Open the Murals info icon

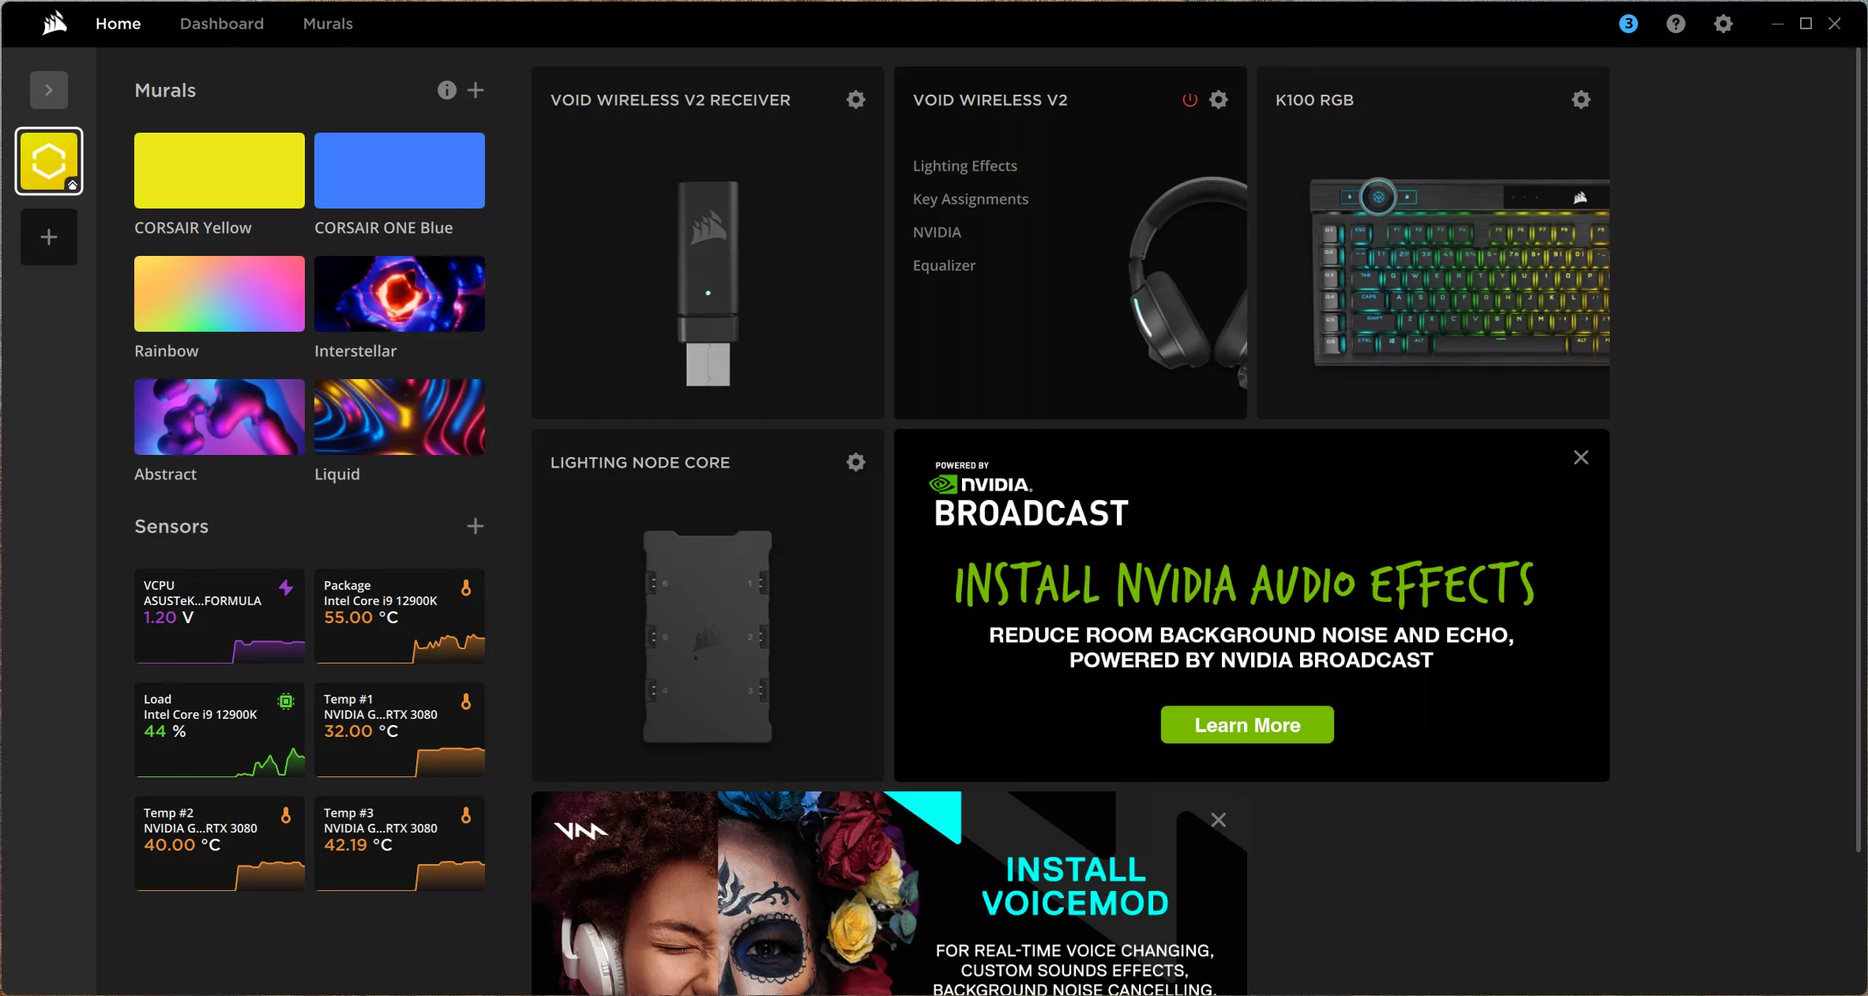tap(447, 90)
